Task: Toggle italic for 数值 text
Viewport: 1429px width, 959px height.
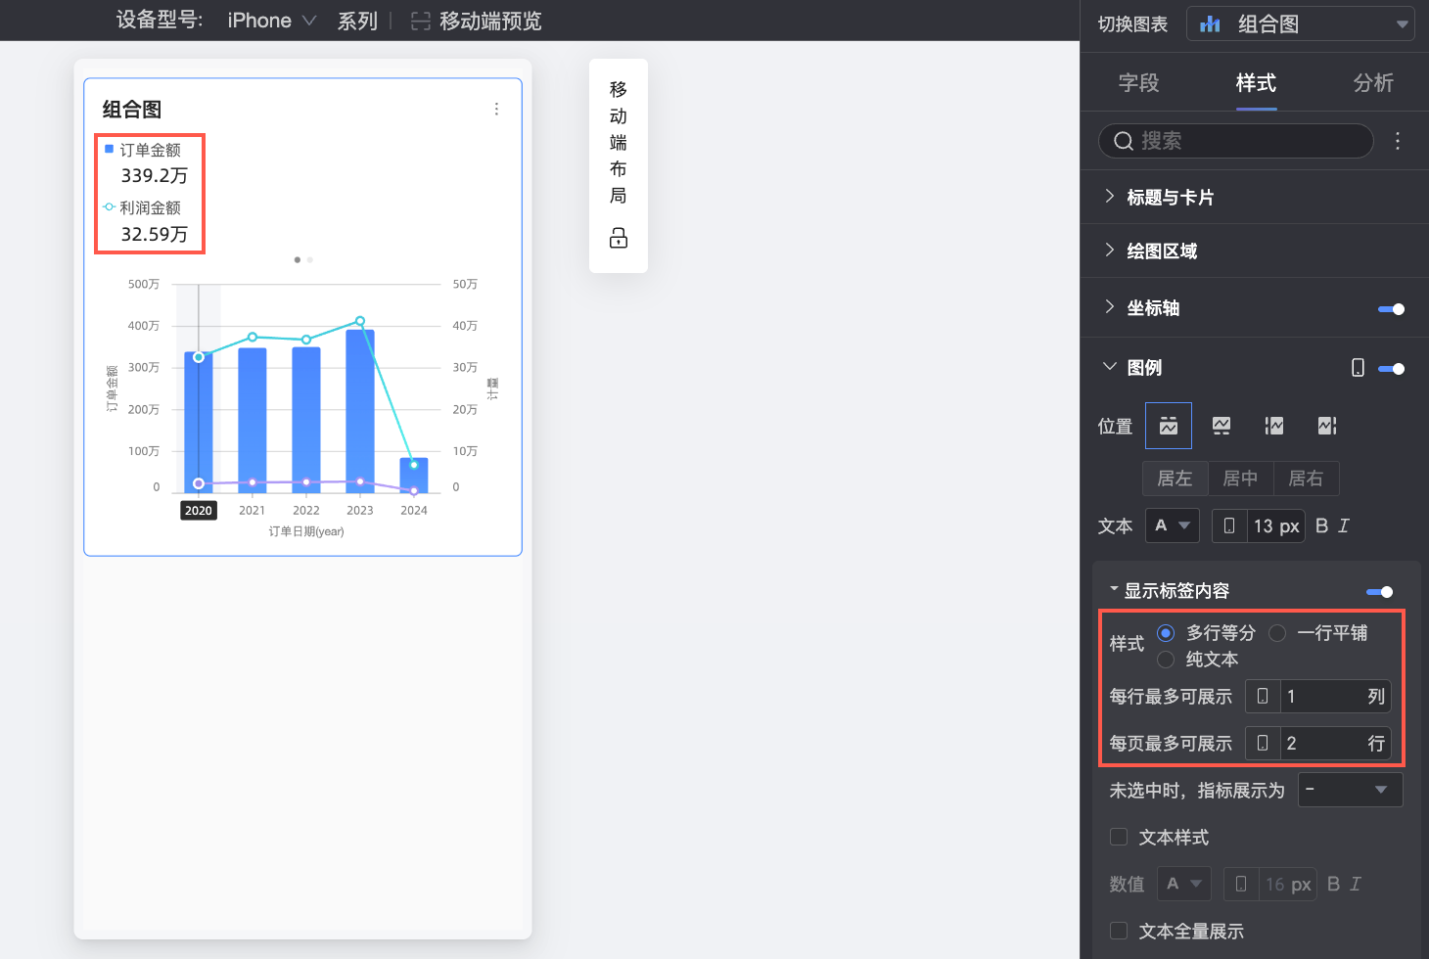Action: click(x=1356, y=884)
